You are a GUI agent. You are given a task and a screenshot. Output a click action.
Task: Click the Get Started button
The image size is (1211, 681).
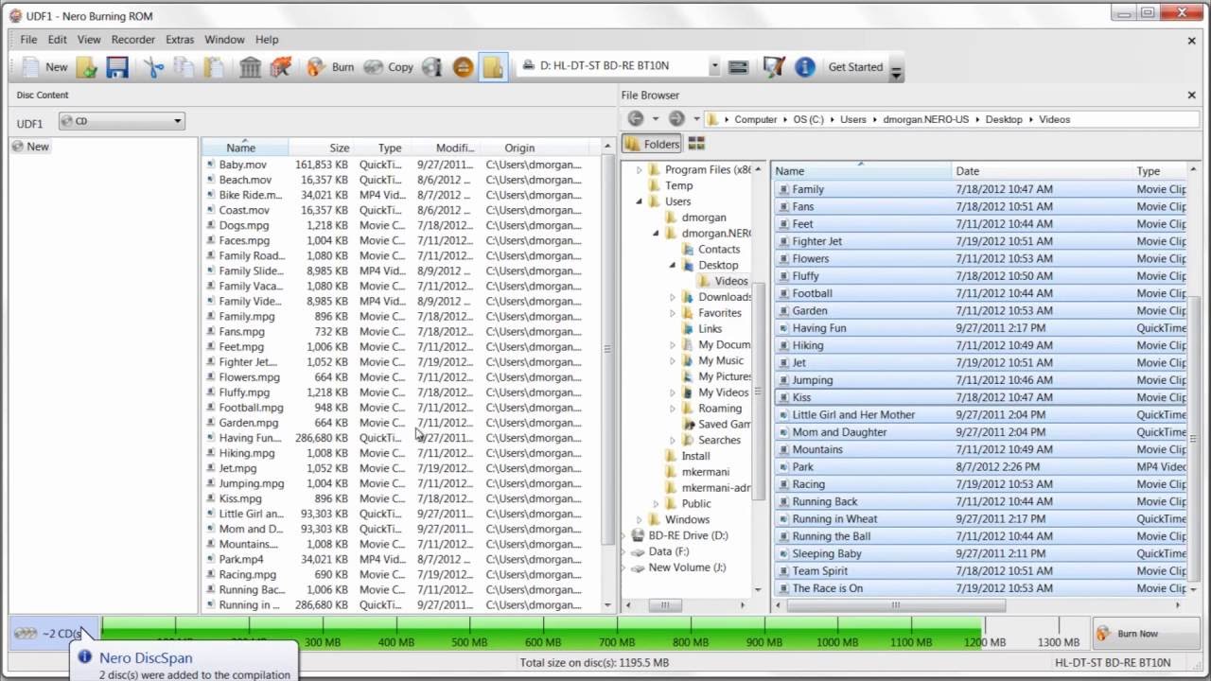tap(855, 67)
